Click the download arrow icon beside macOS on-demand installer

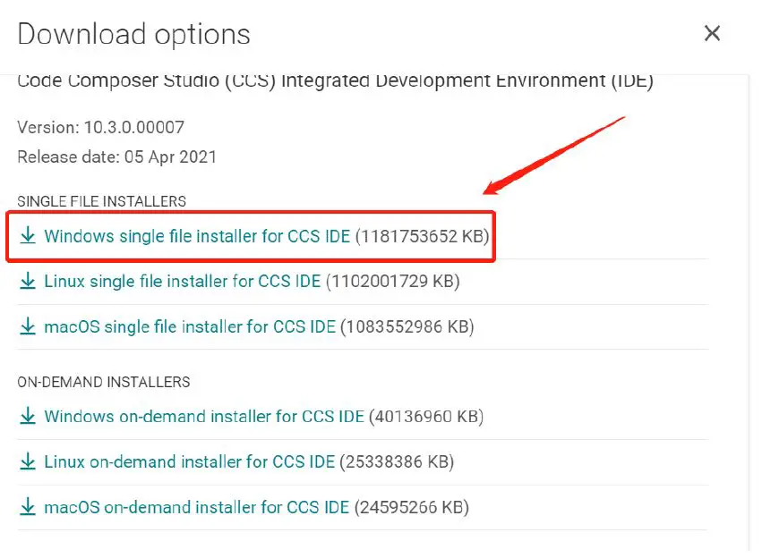tap(28, 508)
